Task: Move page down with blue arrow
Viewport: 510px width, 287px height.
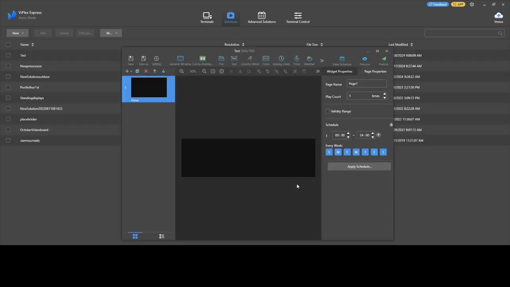Action: click(x=163, y=71)
